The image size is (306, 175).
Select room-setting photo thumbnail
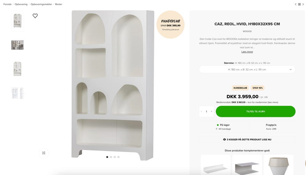tap(18, 45)
